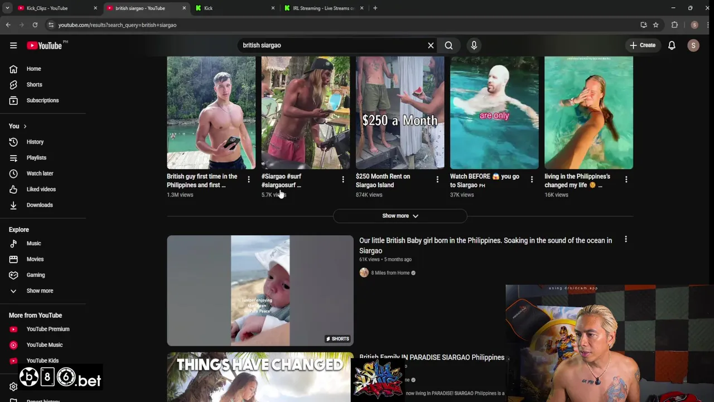Click the Create button
The width and height of the screenshot is (714, 402).
pos(643,45)
